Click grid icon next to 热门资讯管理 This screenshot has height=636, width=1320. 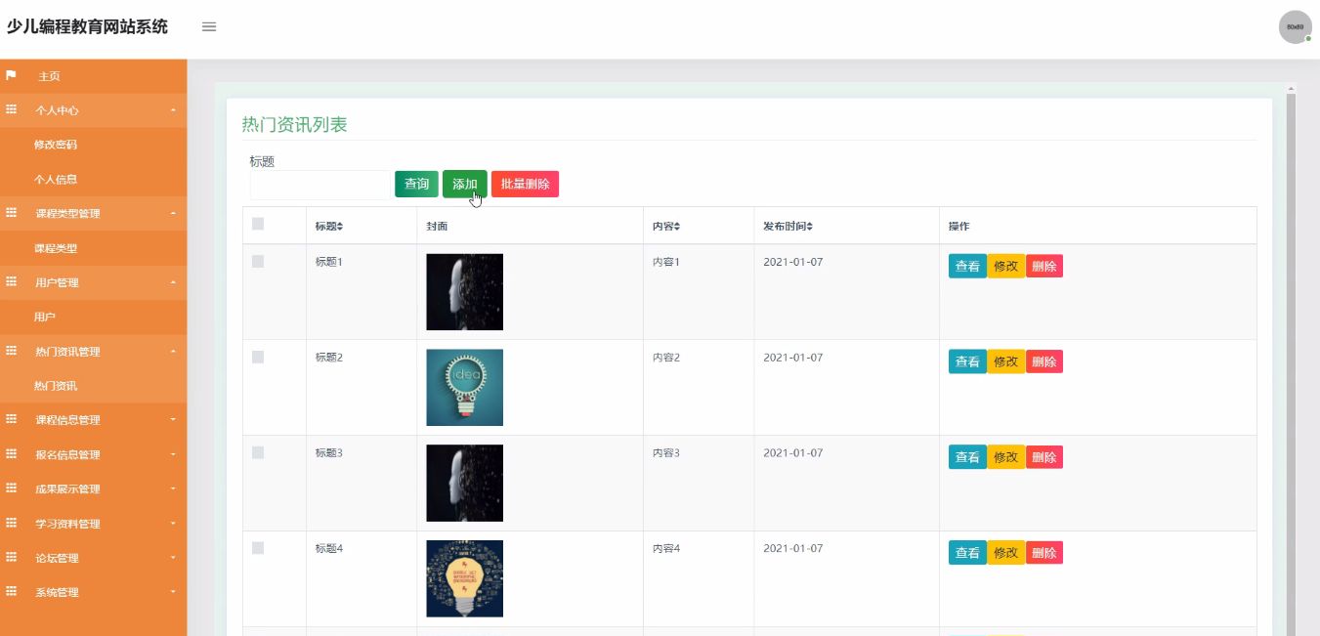(12, 351)
